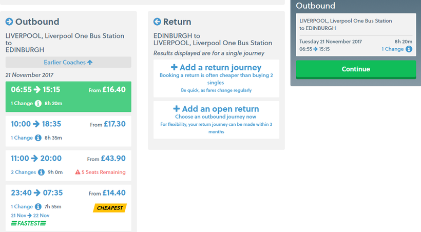Show change details for the 23:40 coach
The width and height of the screenshot is (421, 232).
[38, 207]
